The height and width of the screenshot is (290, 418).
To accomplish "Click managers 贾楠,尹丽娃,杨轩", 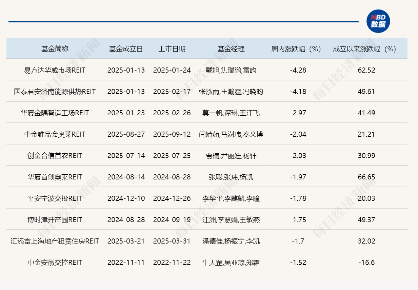I will (231, 156).
